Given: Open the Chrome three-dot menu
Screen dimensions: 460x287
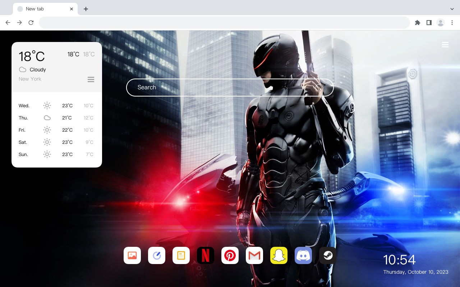Looking at the screenshot, I should tap(452, 23).
